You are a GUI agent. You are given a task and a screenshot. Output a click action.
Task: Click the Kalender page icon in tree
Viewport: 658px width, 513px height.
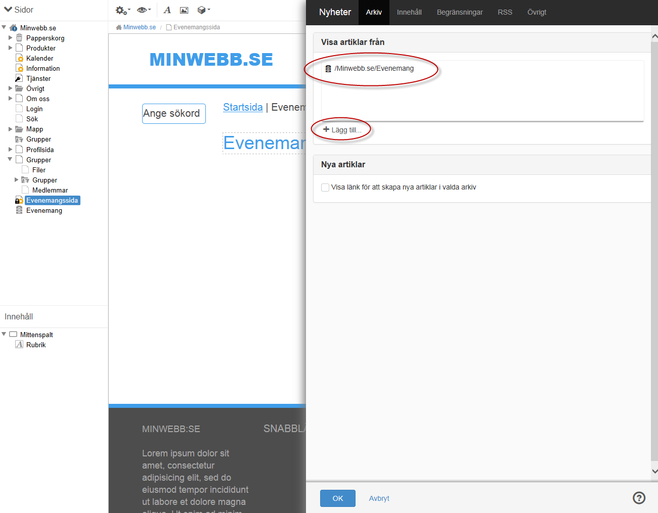click(19, 58)
